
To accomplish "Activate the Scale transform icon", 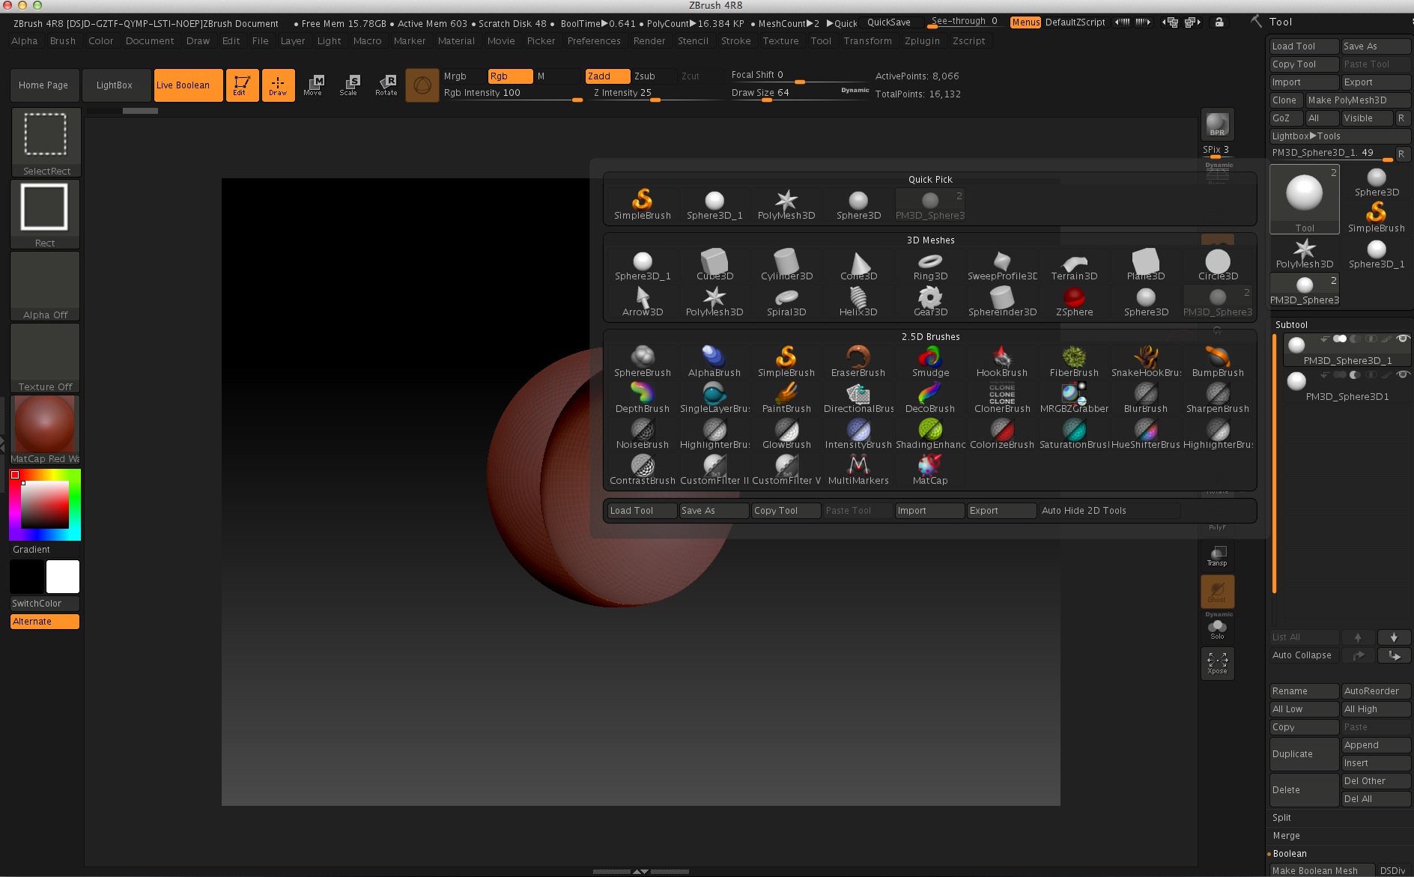I will coord(349,85).
